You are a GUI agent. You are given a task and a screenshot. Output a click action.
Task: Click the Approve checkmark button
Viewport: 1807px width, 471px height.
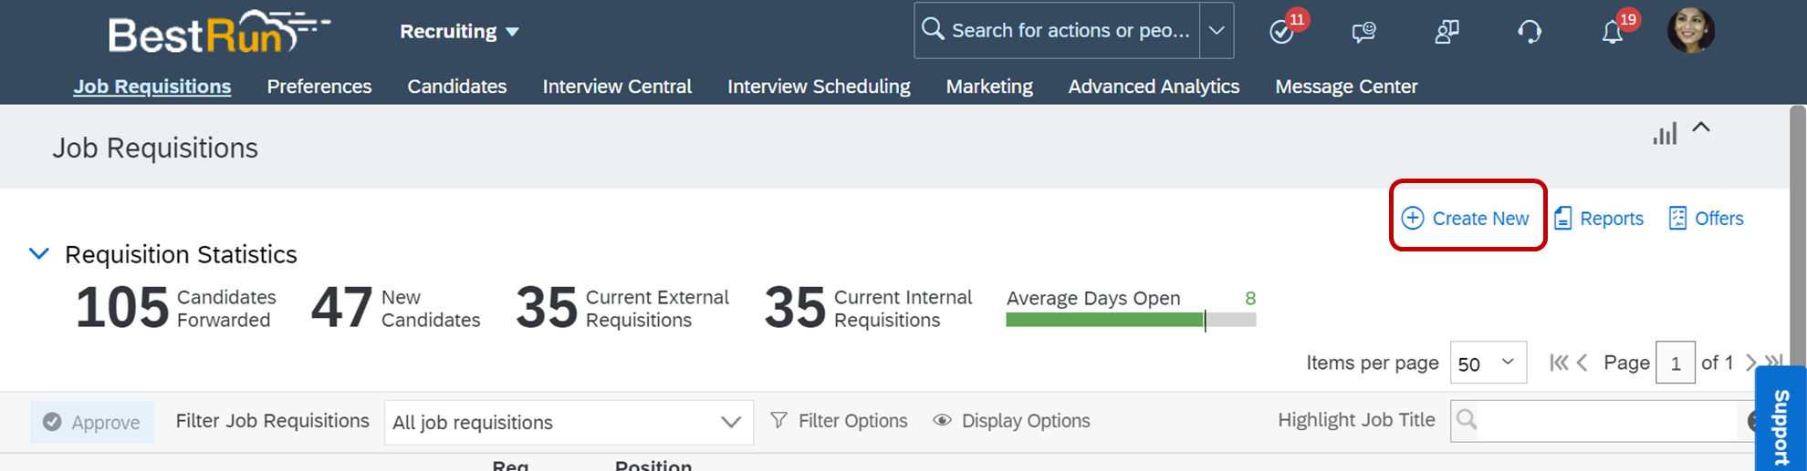click(x=92, y=422)
